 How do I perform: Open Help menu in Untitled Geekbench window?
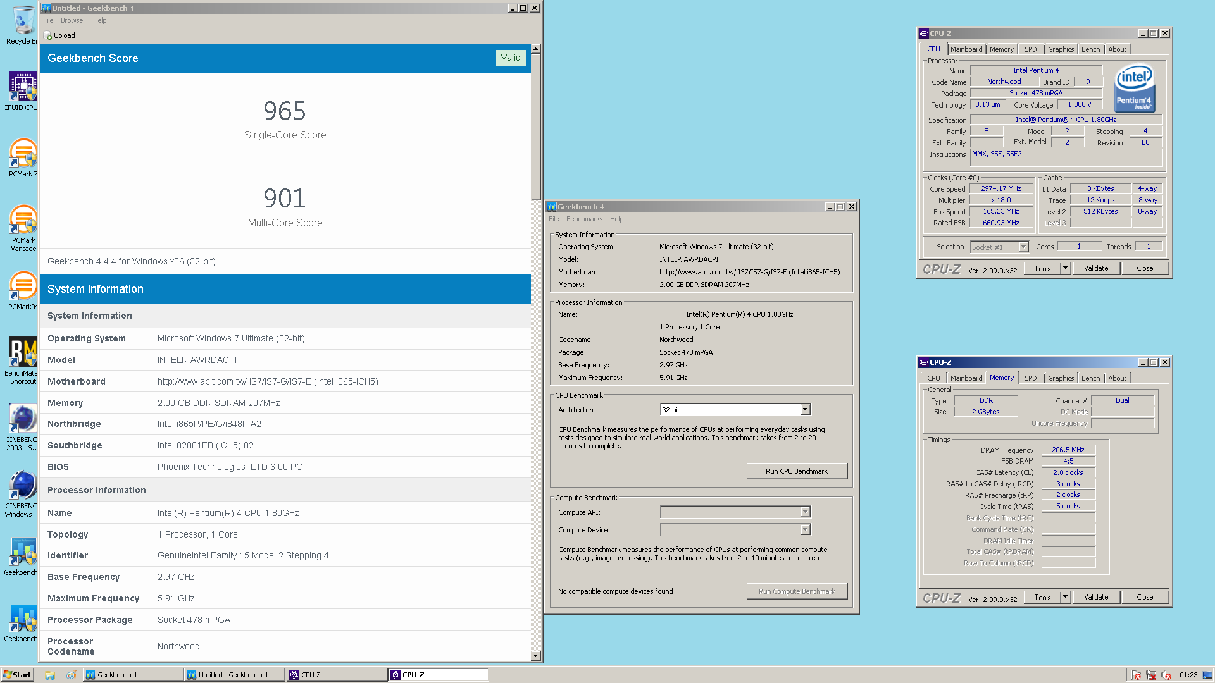(99, 20)
